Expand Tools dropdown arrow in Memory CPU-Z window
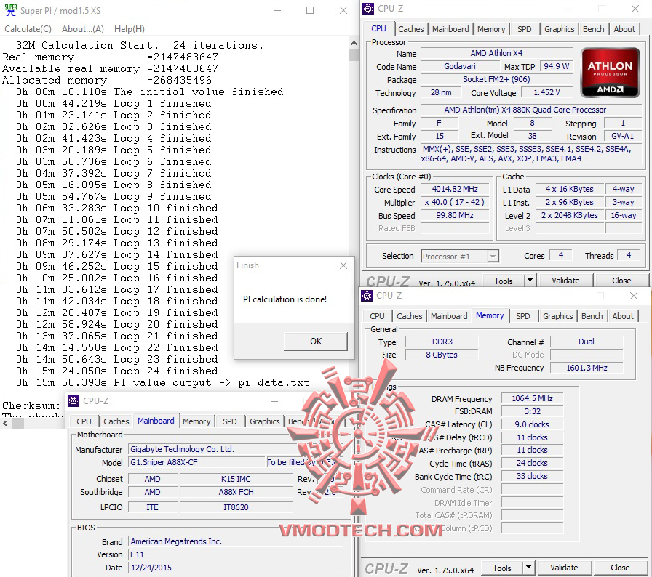This screenshot has width=652, height=577. pos(528,568)
